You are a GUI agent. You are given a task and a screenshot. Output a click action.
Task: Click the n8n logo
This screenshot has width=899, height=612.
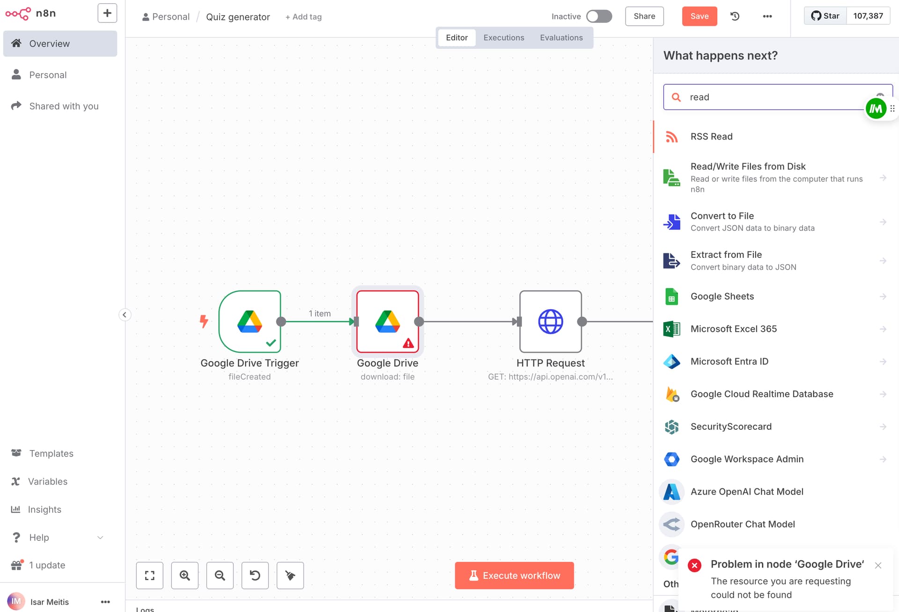point(30,13)
